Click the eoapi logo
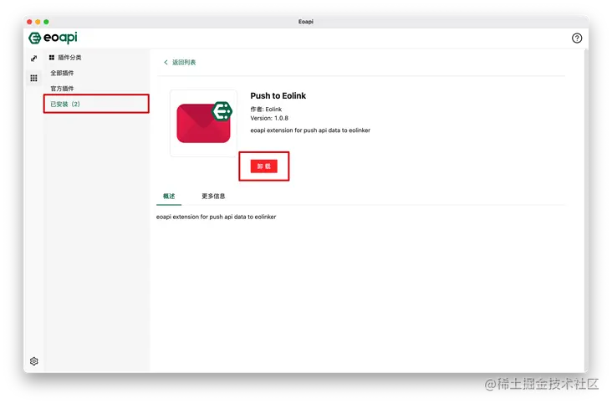Viewport: 612px width, 404px height. (x=53, y=38)
